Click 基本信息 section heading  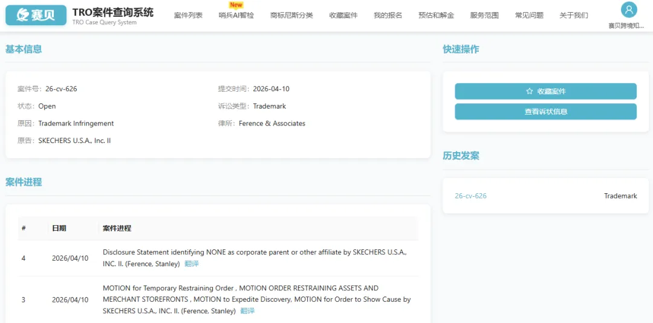24,49
